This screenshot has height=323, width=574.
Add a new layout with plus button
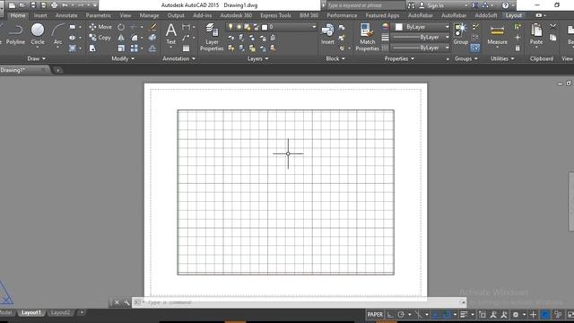82,313
